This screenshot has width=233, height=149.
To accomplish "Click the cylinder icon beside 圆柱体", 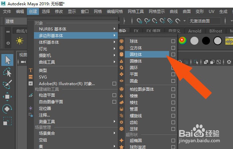I will click(x=121, y=54).
